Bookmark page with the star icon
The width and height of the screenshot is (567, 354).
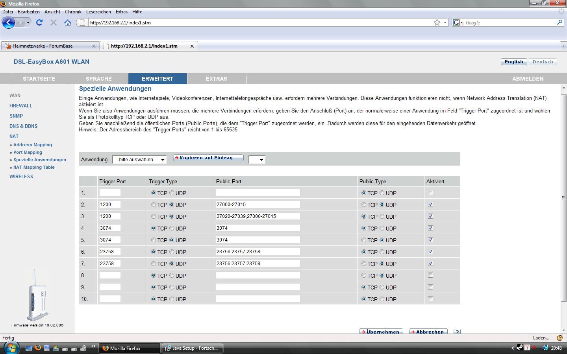437,22
